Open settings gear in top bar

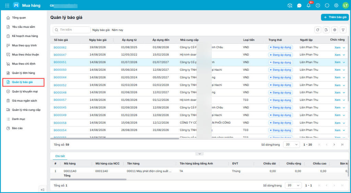pyautogui.click(x=336, y=5)
